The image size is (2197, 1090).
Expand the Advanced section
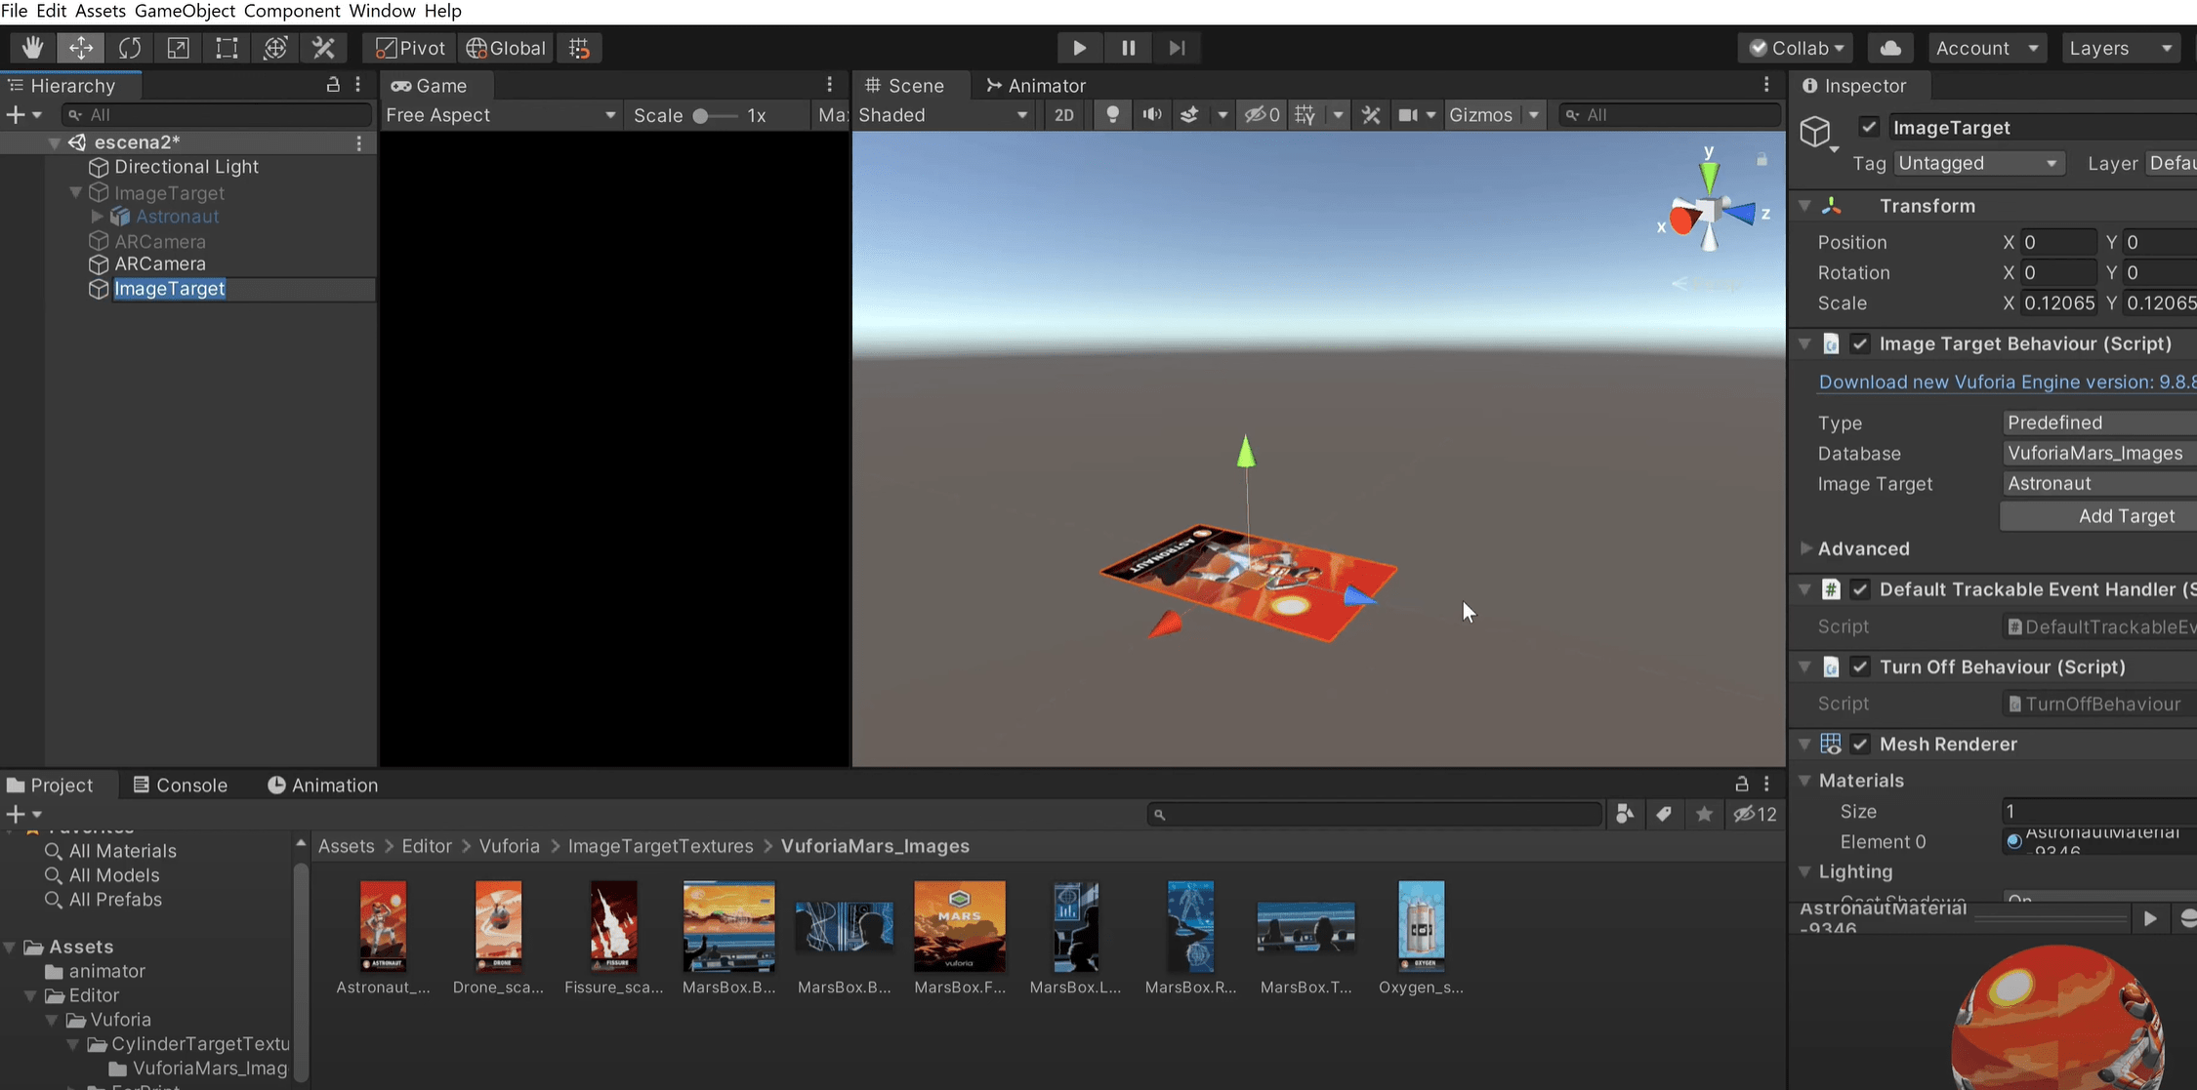[1806, 548]
